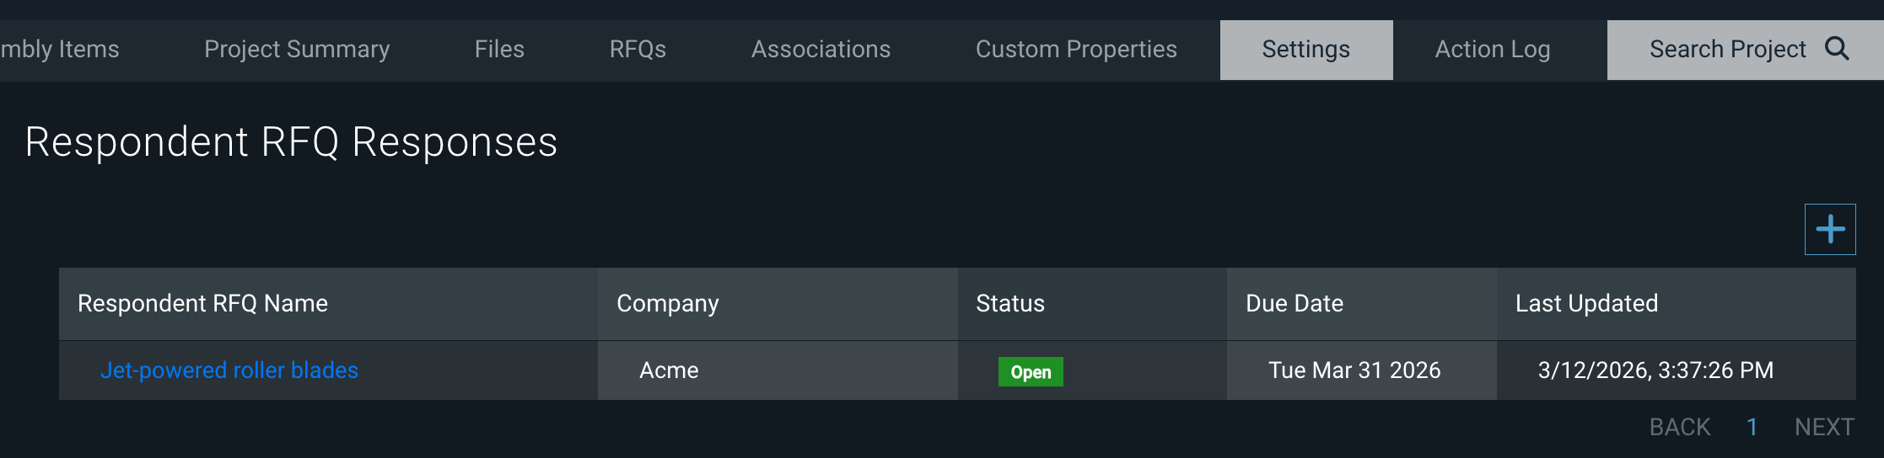Open the RFQs tab
The width and height of the screenshot is (1884, 458).
click(638, 50)
